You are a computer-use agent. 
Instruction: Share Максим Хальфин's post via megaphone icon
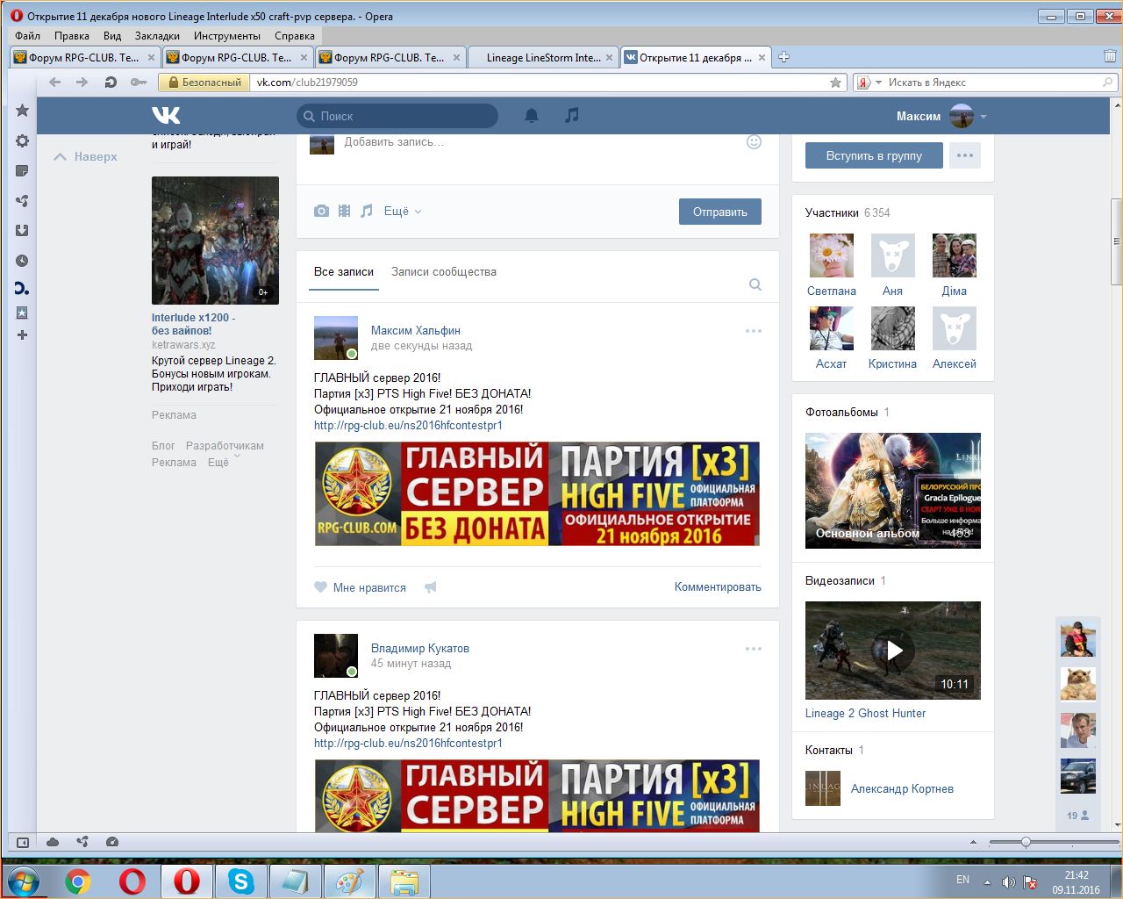[x=431, y=587]
